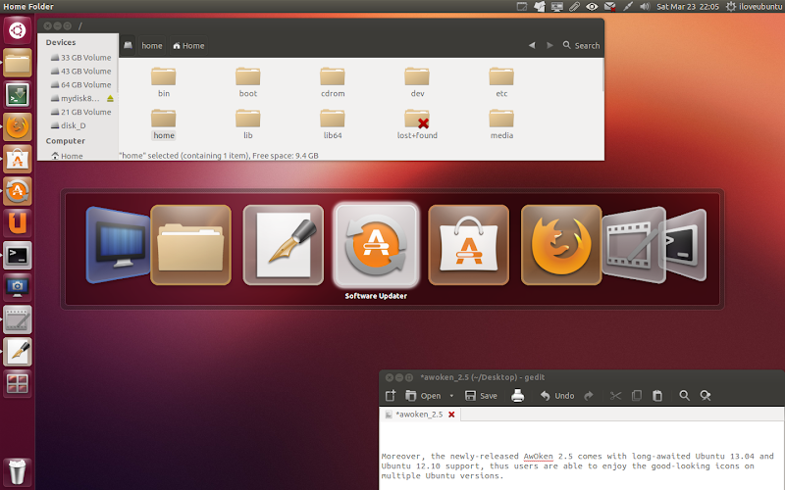Select Files folder in app switcher
The width and height of the screenshot is (785, 490).
click(190, 245)
